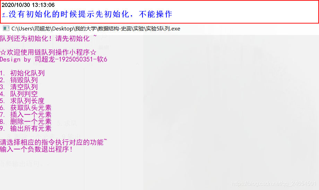
Task: Click menu line 6. 获取队头元素
Action: [x=26, y=108]
